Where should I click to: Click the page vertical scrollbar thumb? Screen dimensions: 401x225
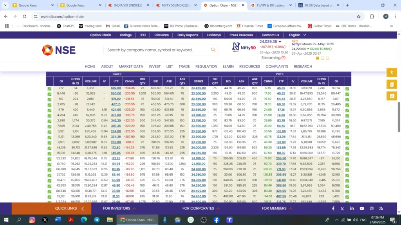pyautogui.click(x=399, y=117)
